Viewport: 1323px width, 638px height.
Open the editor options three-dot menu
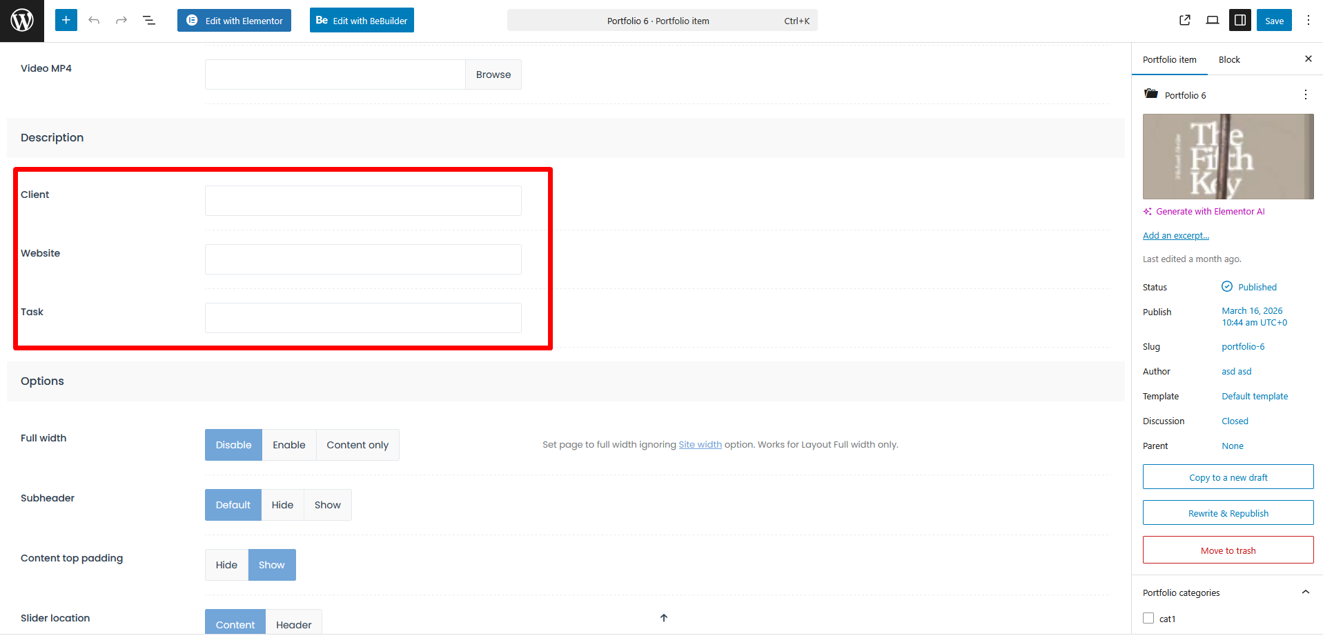1308,21
